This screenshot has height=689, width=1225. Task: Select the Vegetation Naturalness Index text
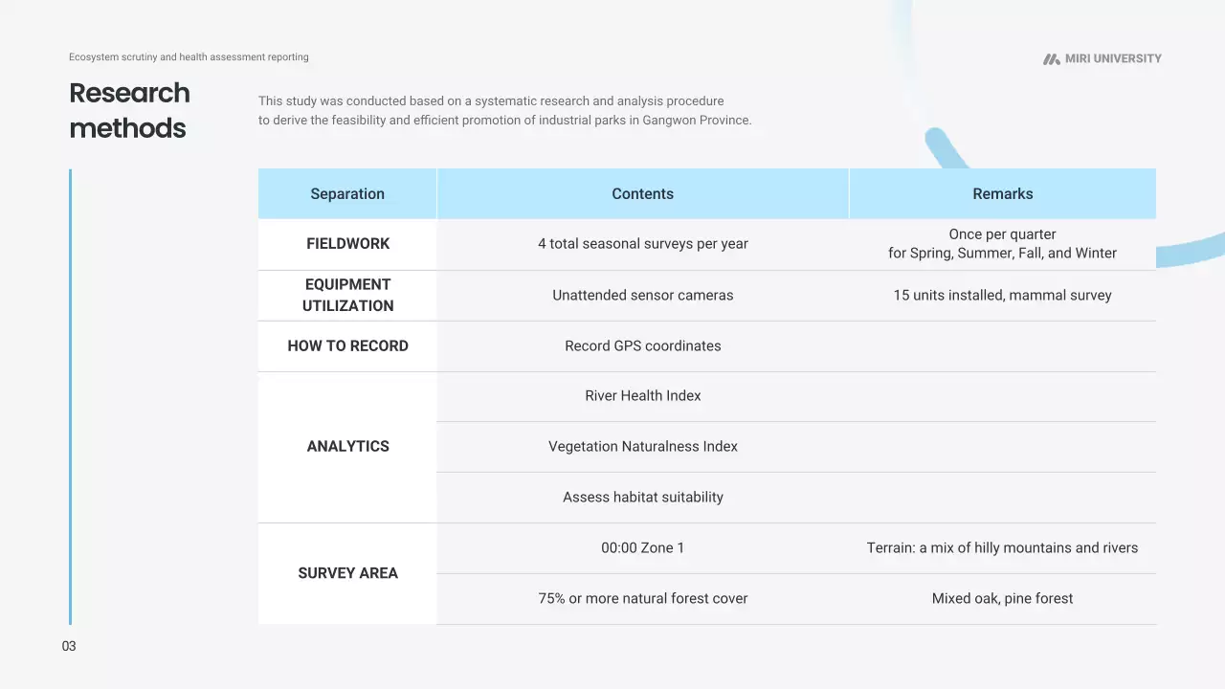[642, 447]
